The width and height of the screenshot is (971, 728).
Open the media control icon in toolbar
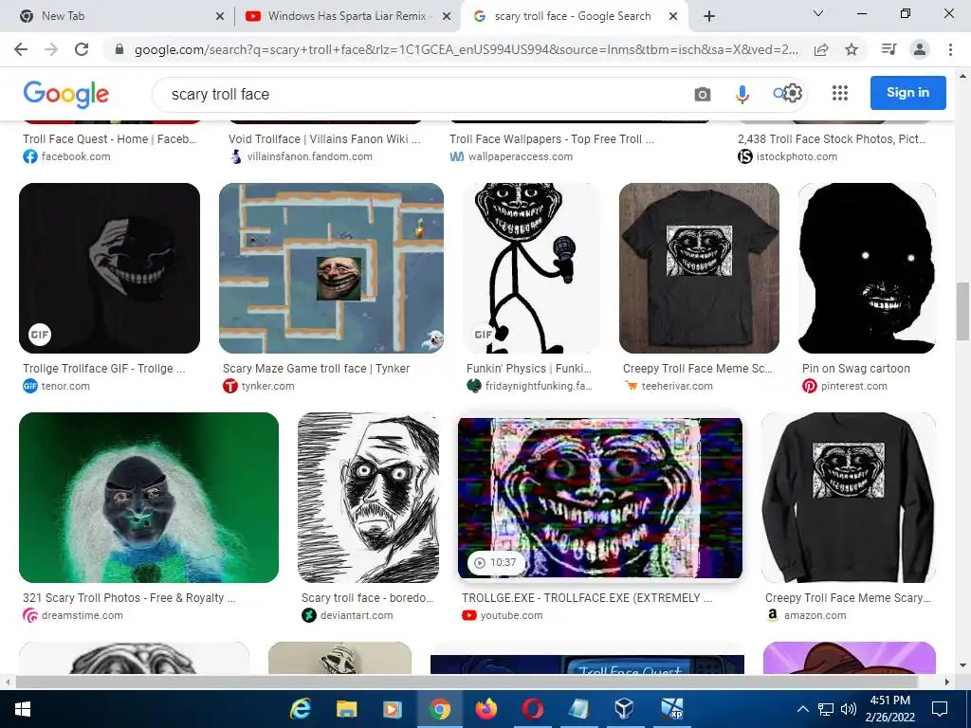click(889, 49)
